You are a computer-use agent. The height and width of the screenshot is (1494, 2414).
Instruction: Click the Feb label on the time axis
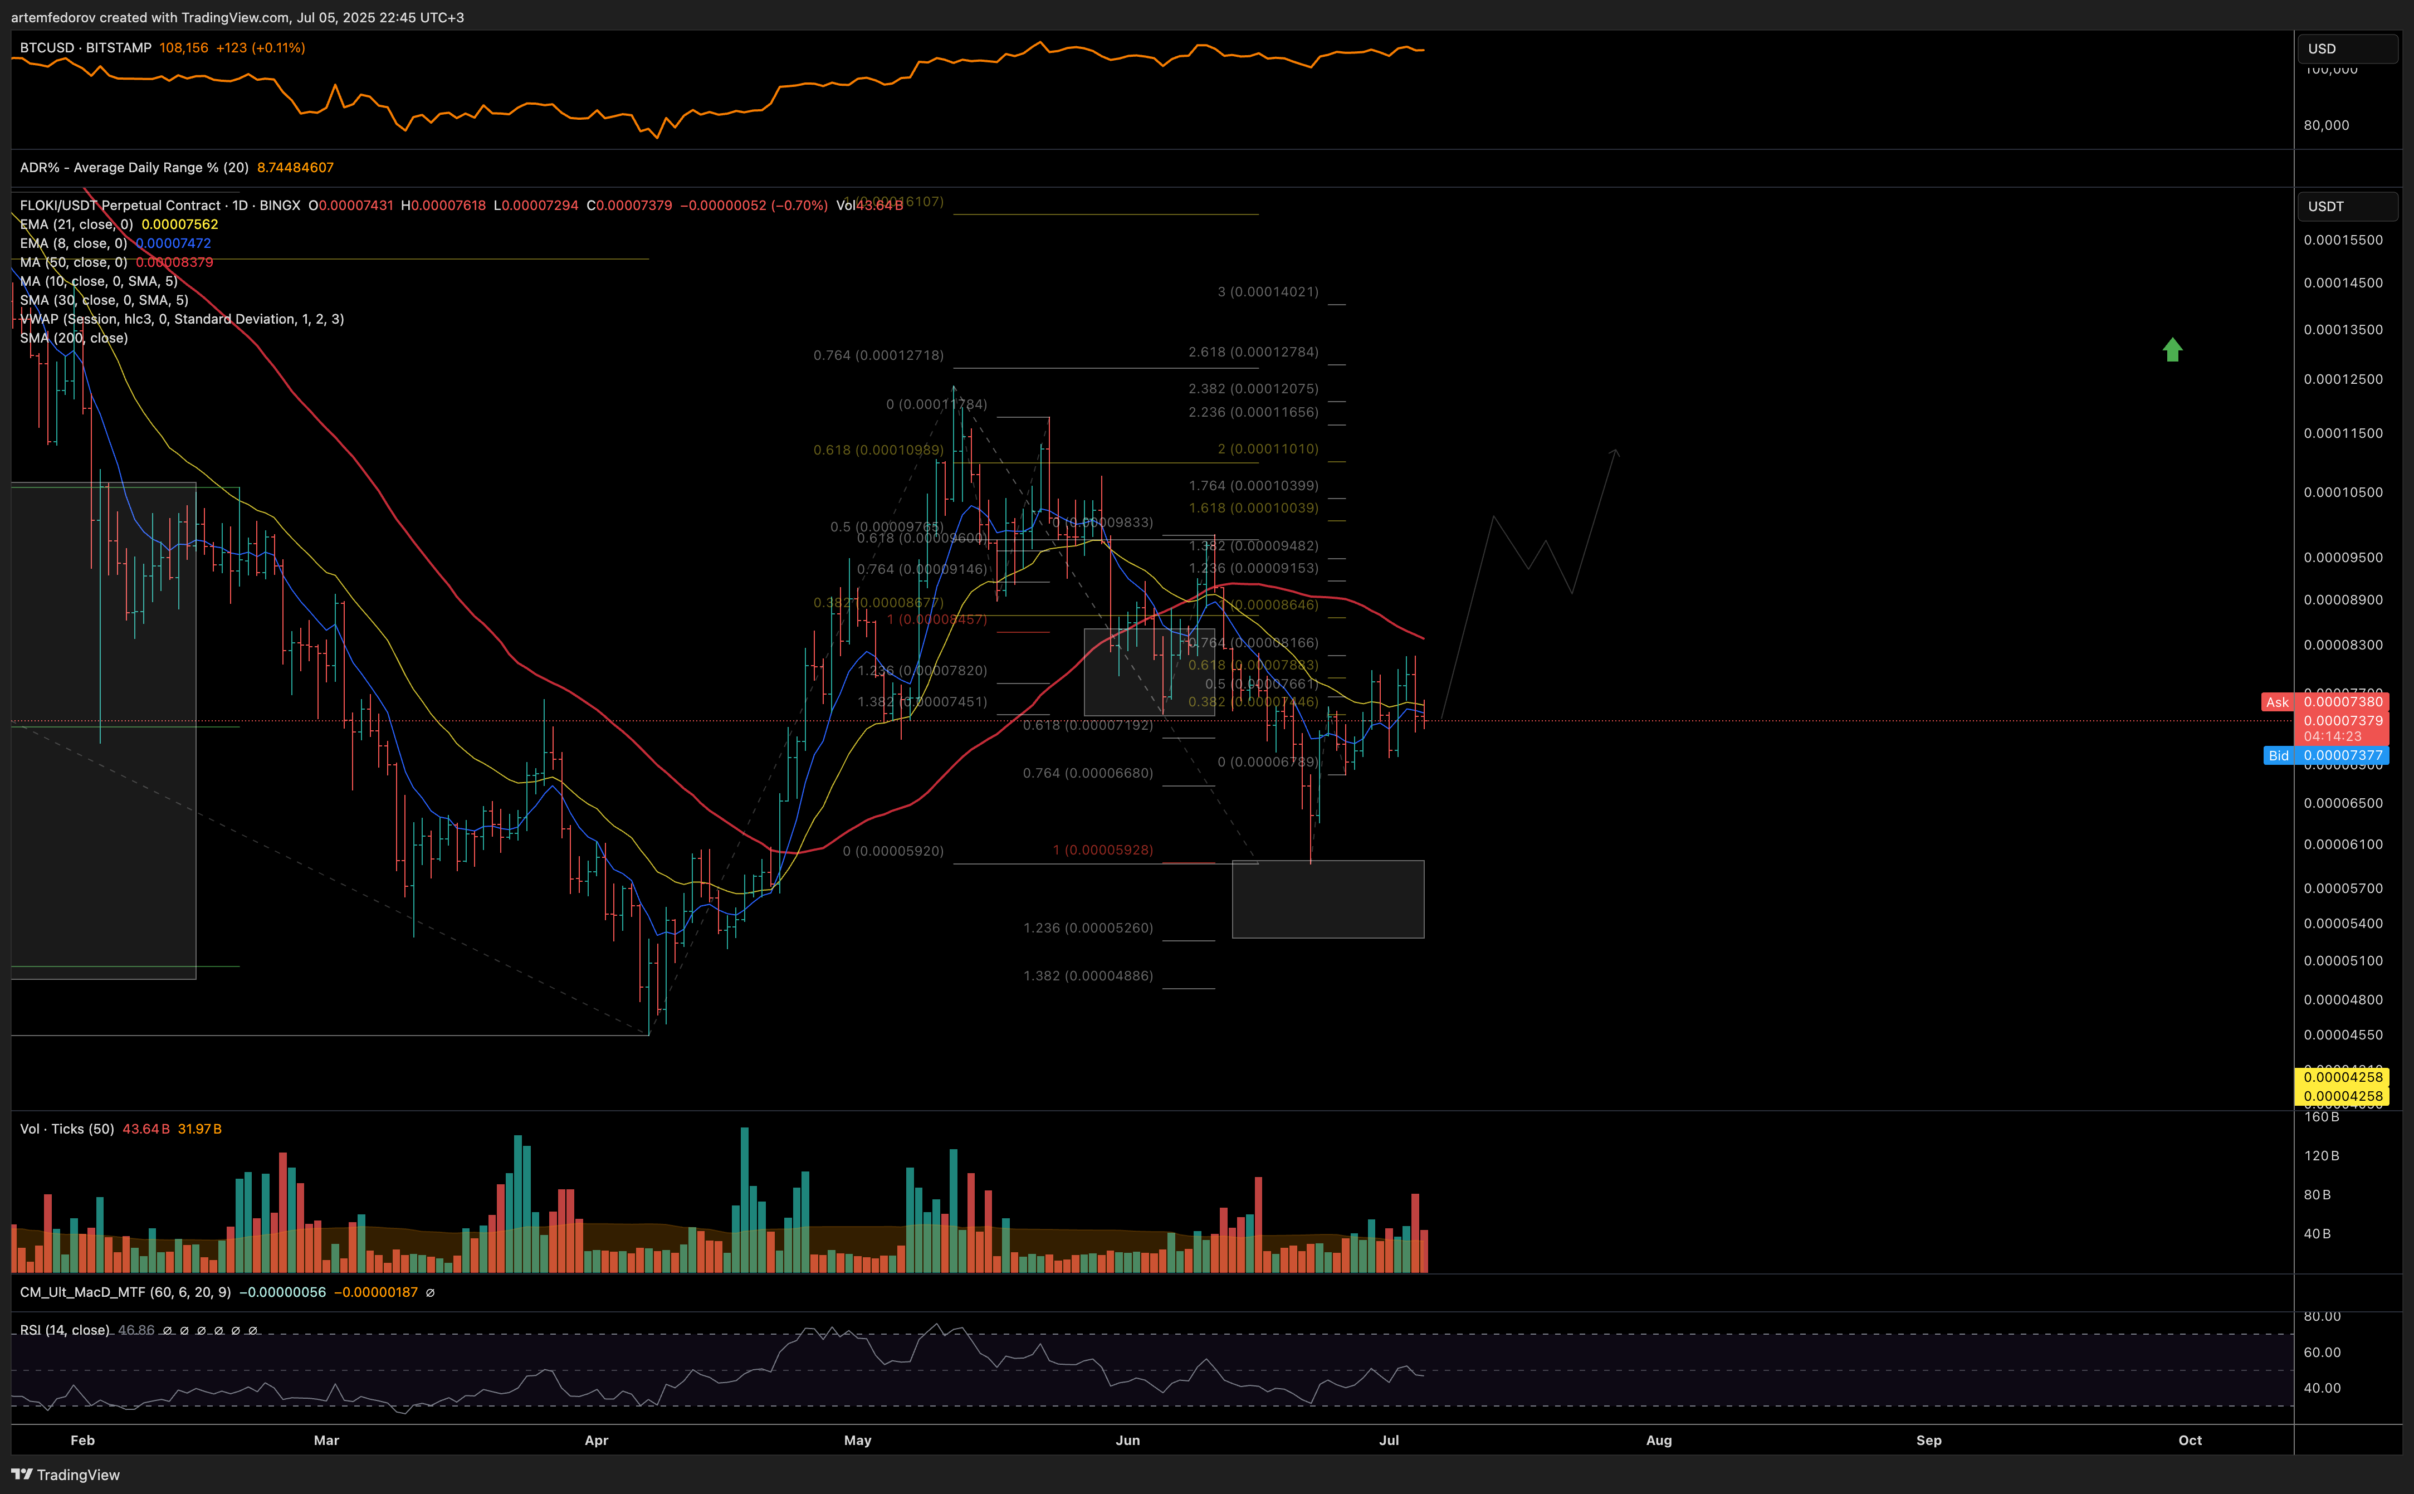pos(83,1441)
